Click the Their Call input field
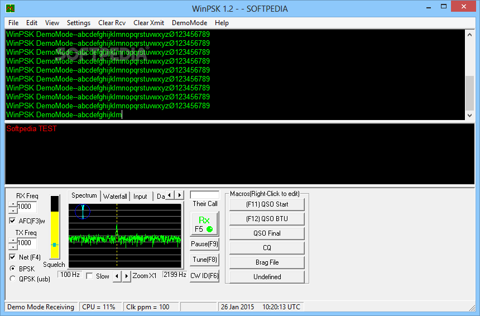Image resolution: width=480 pixels, height=316 pixels. click(x=204, y=195)
